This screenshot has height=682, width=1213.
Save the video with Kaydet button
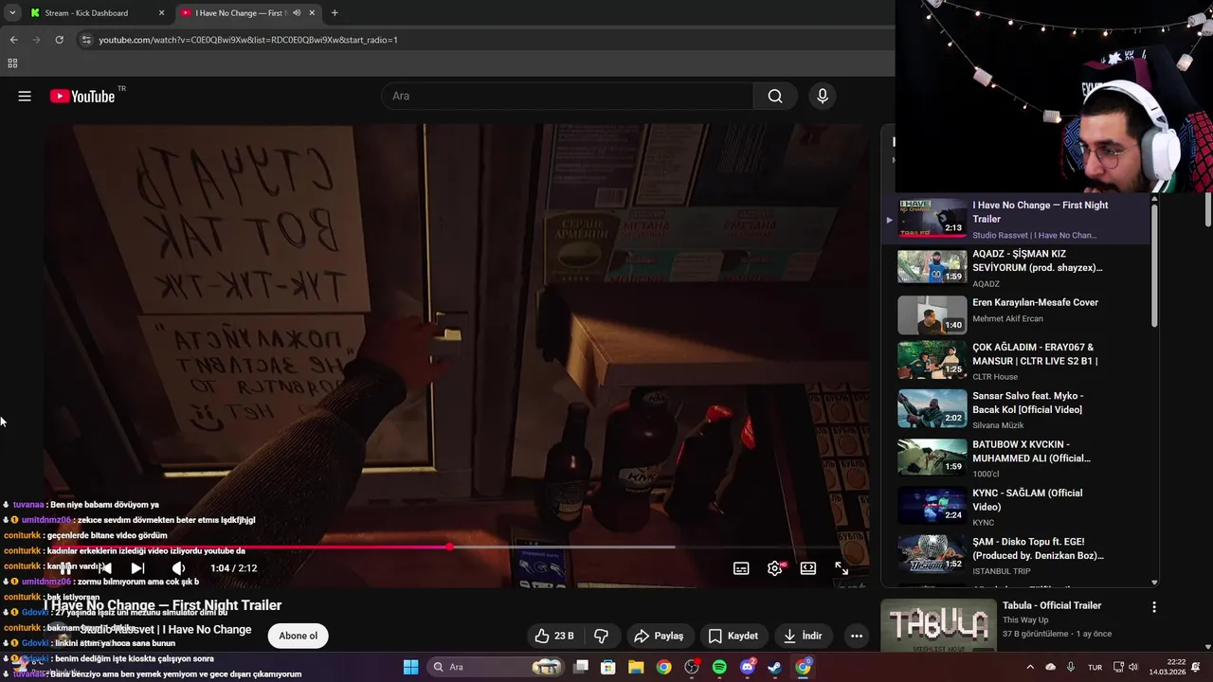point(733,636)
